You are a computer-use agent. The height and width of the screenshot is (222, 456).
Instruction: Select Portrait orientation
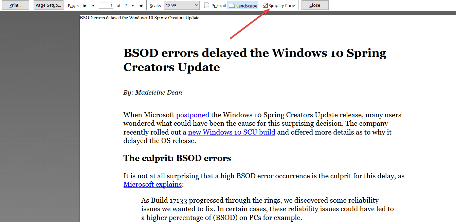click(x=215, y=5)
